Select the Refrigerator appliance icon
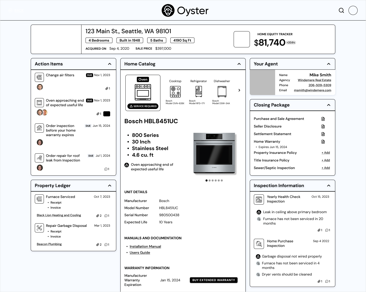The width and height of the screenshot is (366, 292). coord(199,92)
